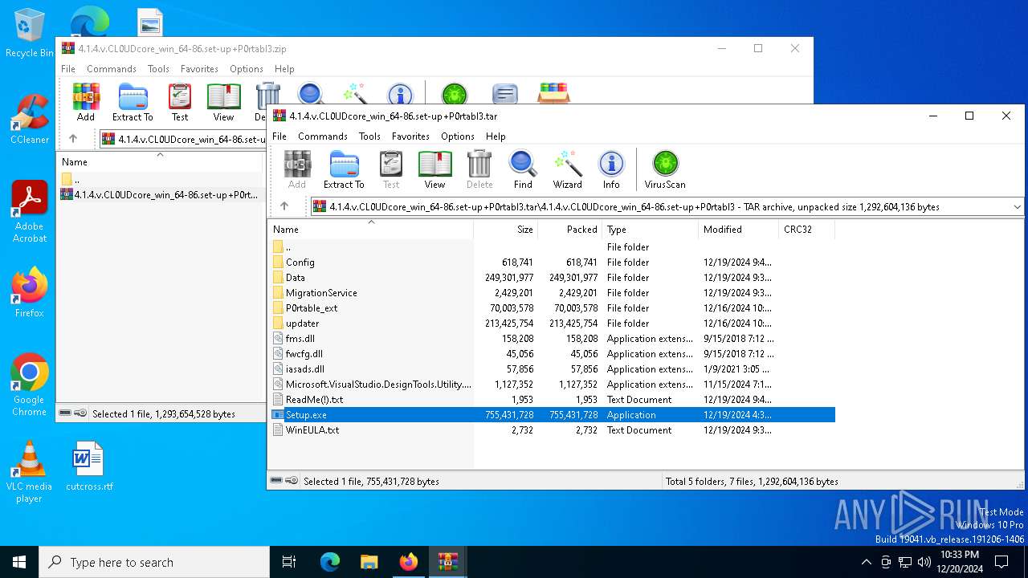Viewport: 1028px width, 578px height.
Task: Click View icon in the zip window toolbar
Action: [223, 102]
